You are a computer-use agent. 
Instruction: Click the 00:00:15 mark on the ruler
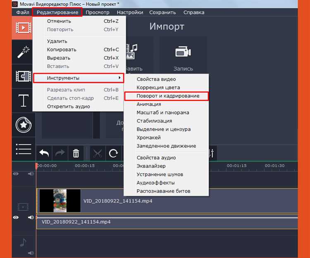pos(85,166)
